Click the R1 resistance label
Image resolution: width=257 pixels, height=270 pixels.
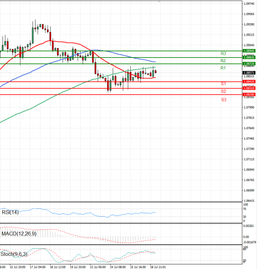pyautogui.click(x=223, y=68)
